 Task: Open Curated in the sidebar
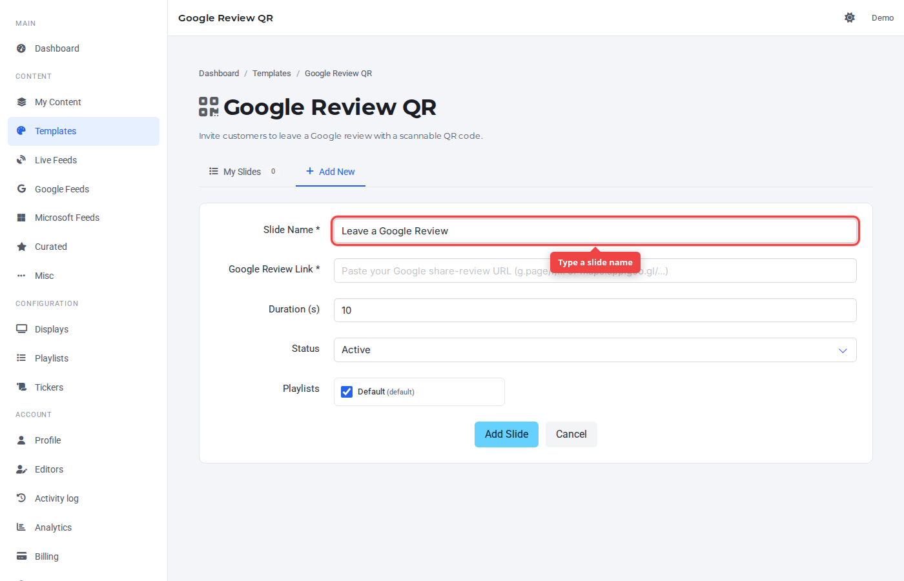click(83, 247)
